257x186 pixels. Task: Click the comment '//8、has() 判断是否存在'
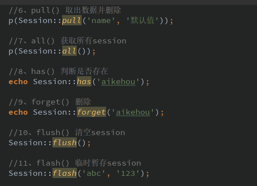pyautogui.click(x=59, y=71)
